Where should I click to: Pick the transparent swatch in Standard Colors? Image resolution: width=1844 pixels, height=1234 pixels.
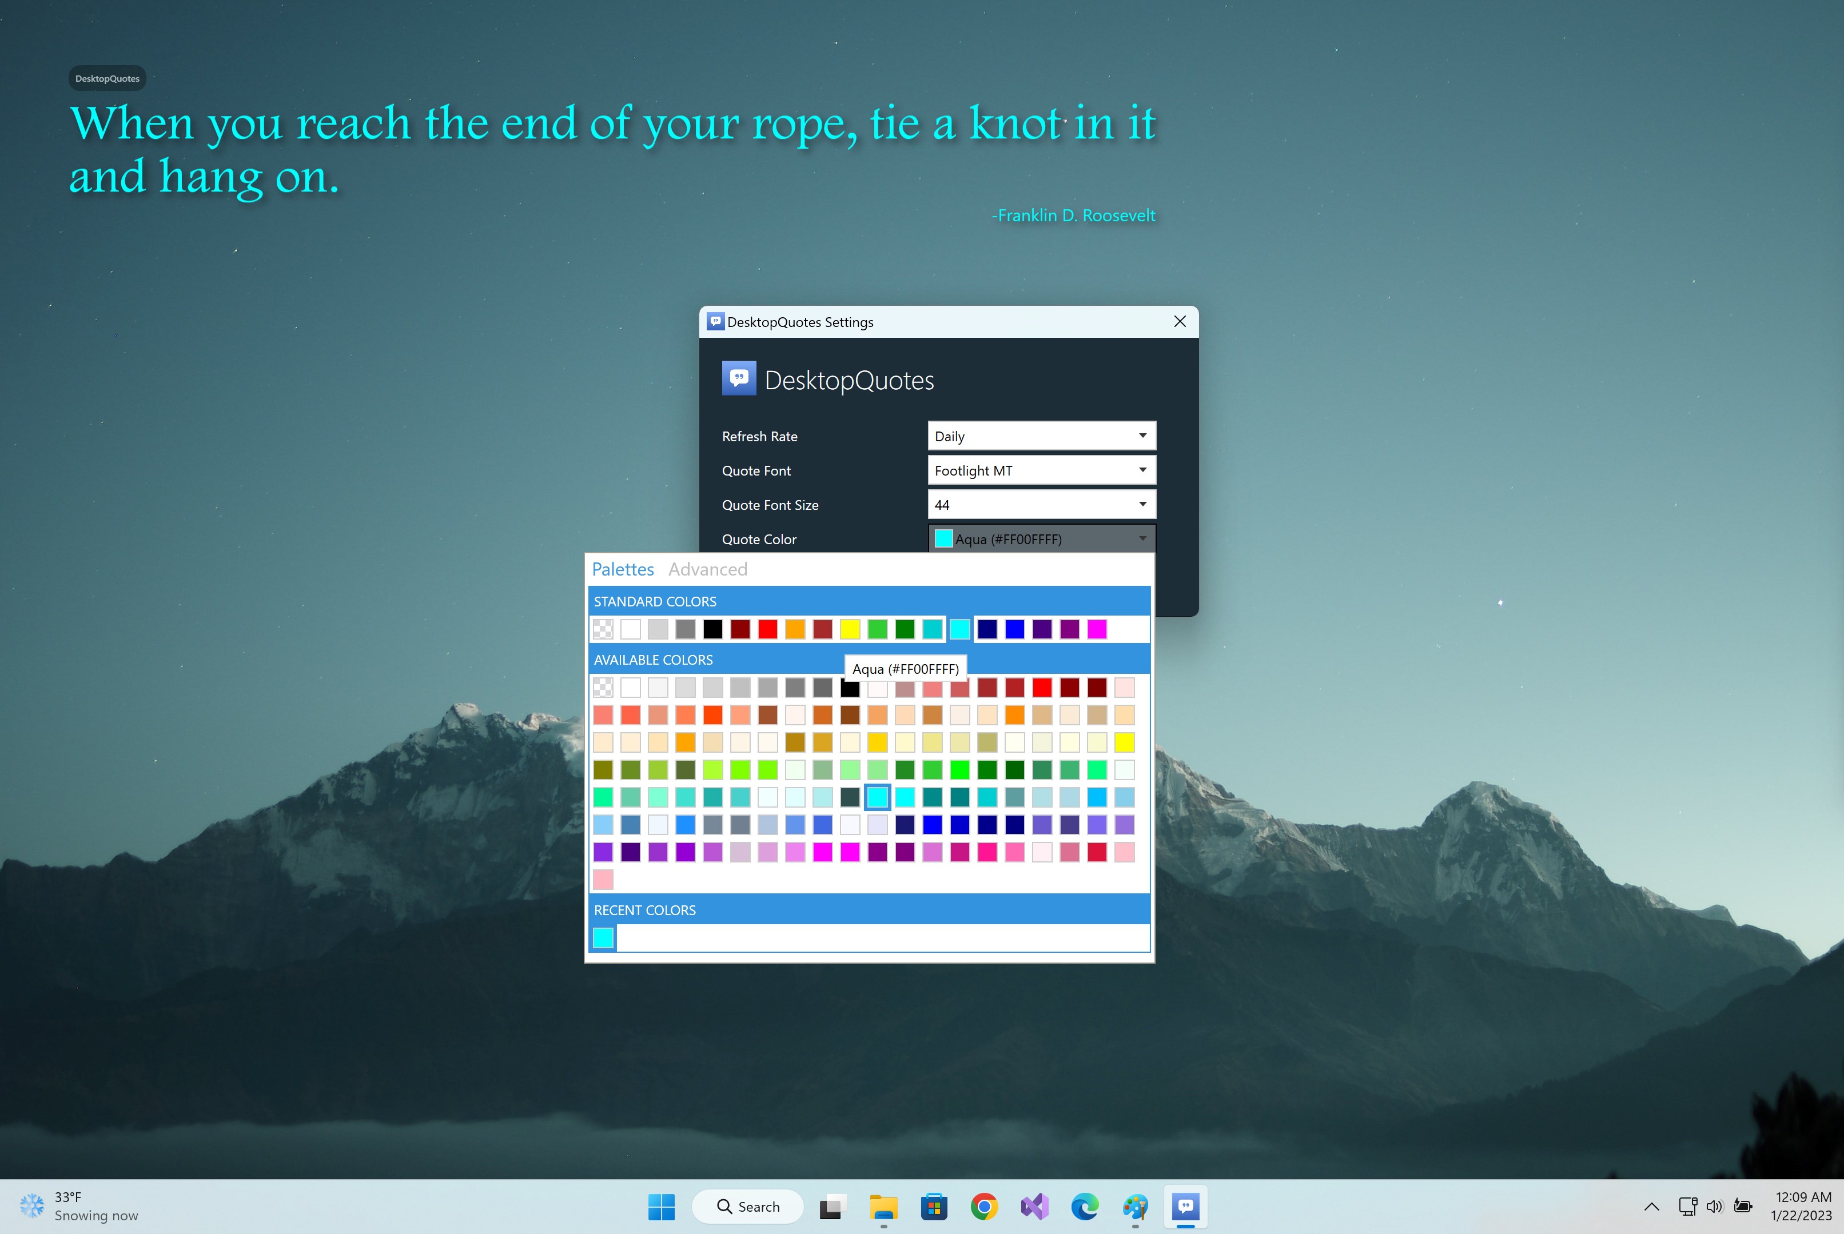(603, 629)
